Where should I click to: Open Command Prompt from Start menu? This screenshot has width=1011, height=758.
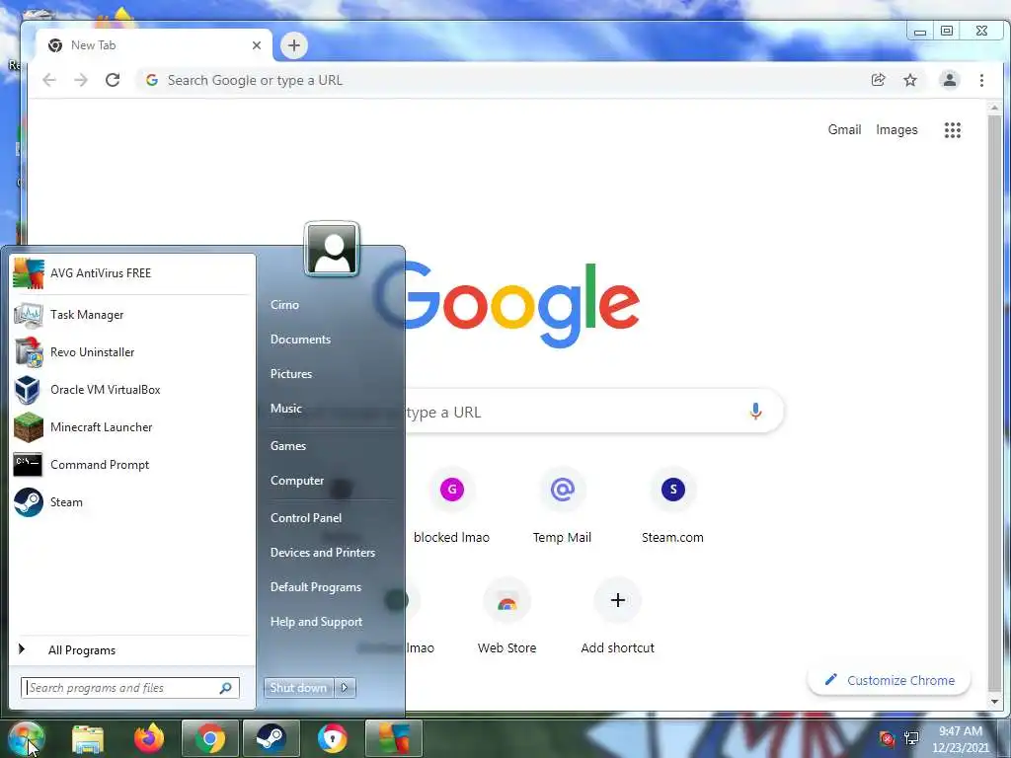coord(132,465)
